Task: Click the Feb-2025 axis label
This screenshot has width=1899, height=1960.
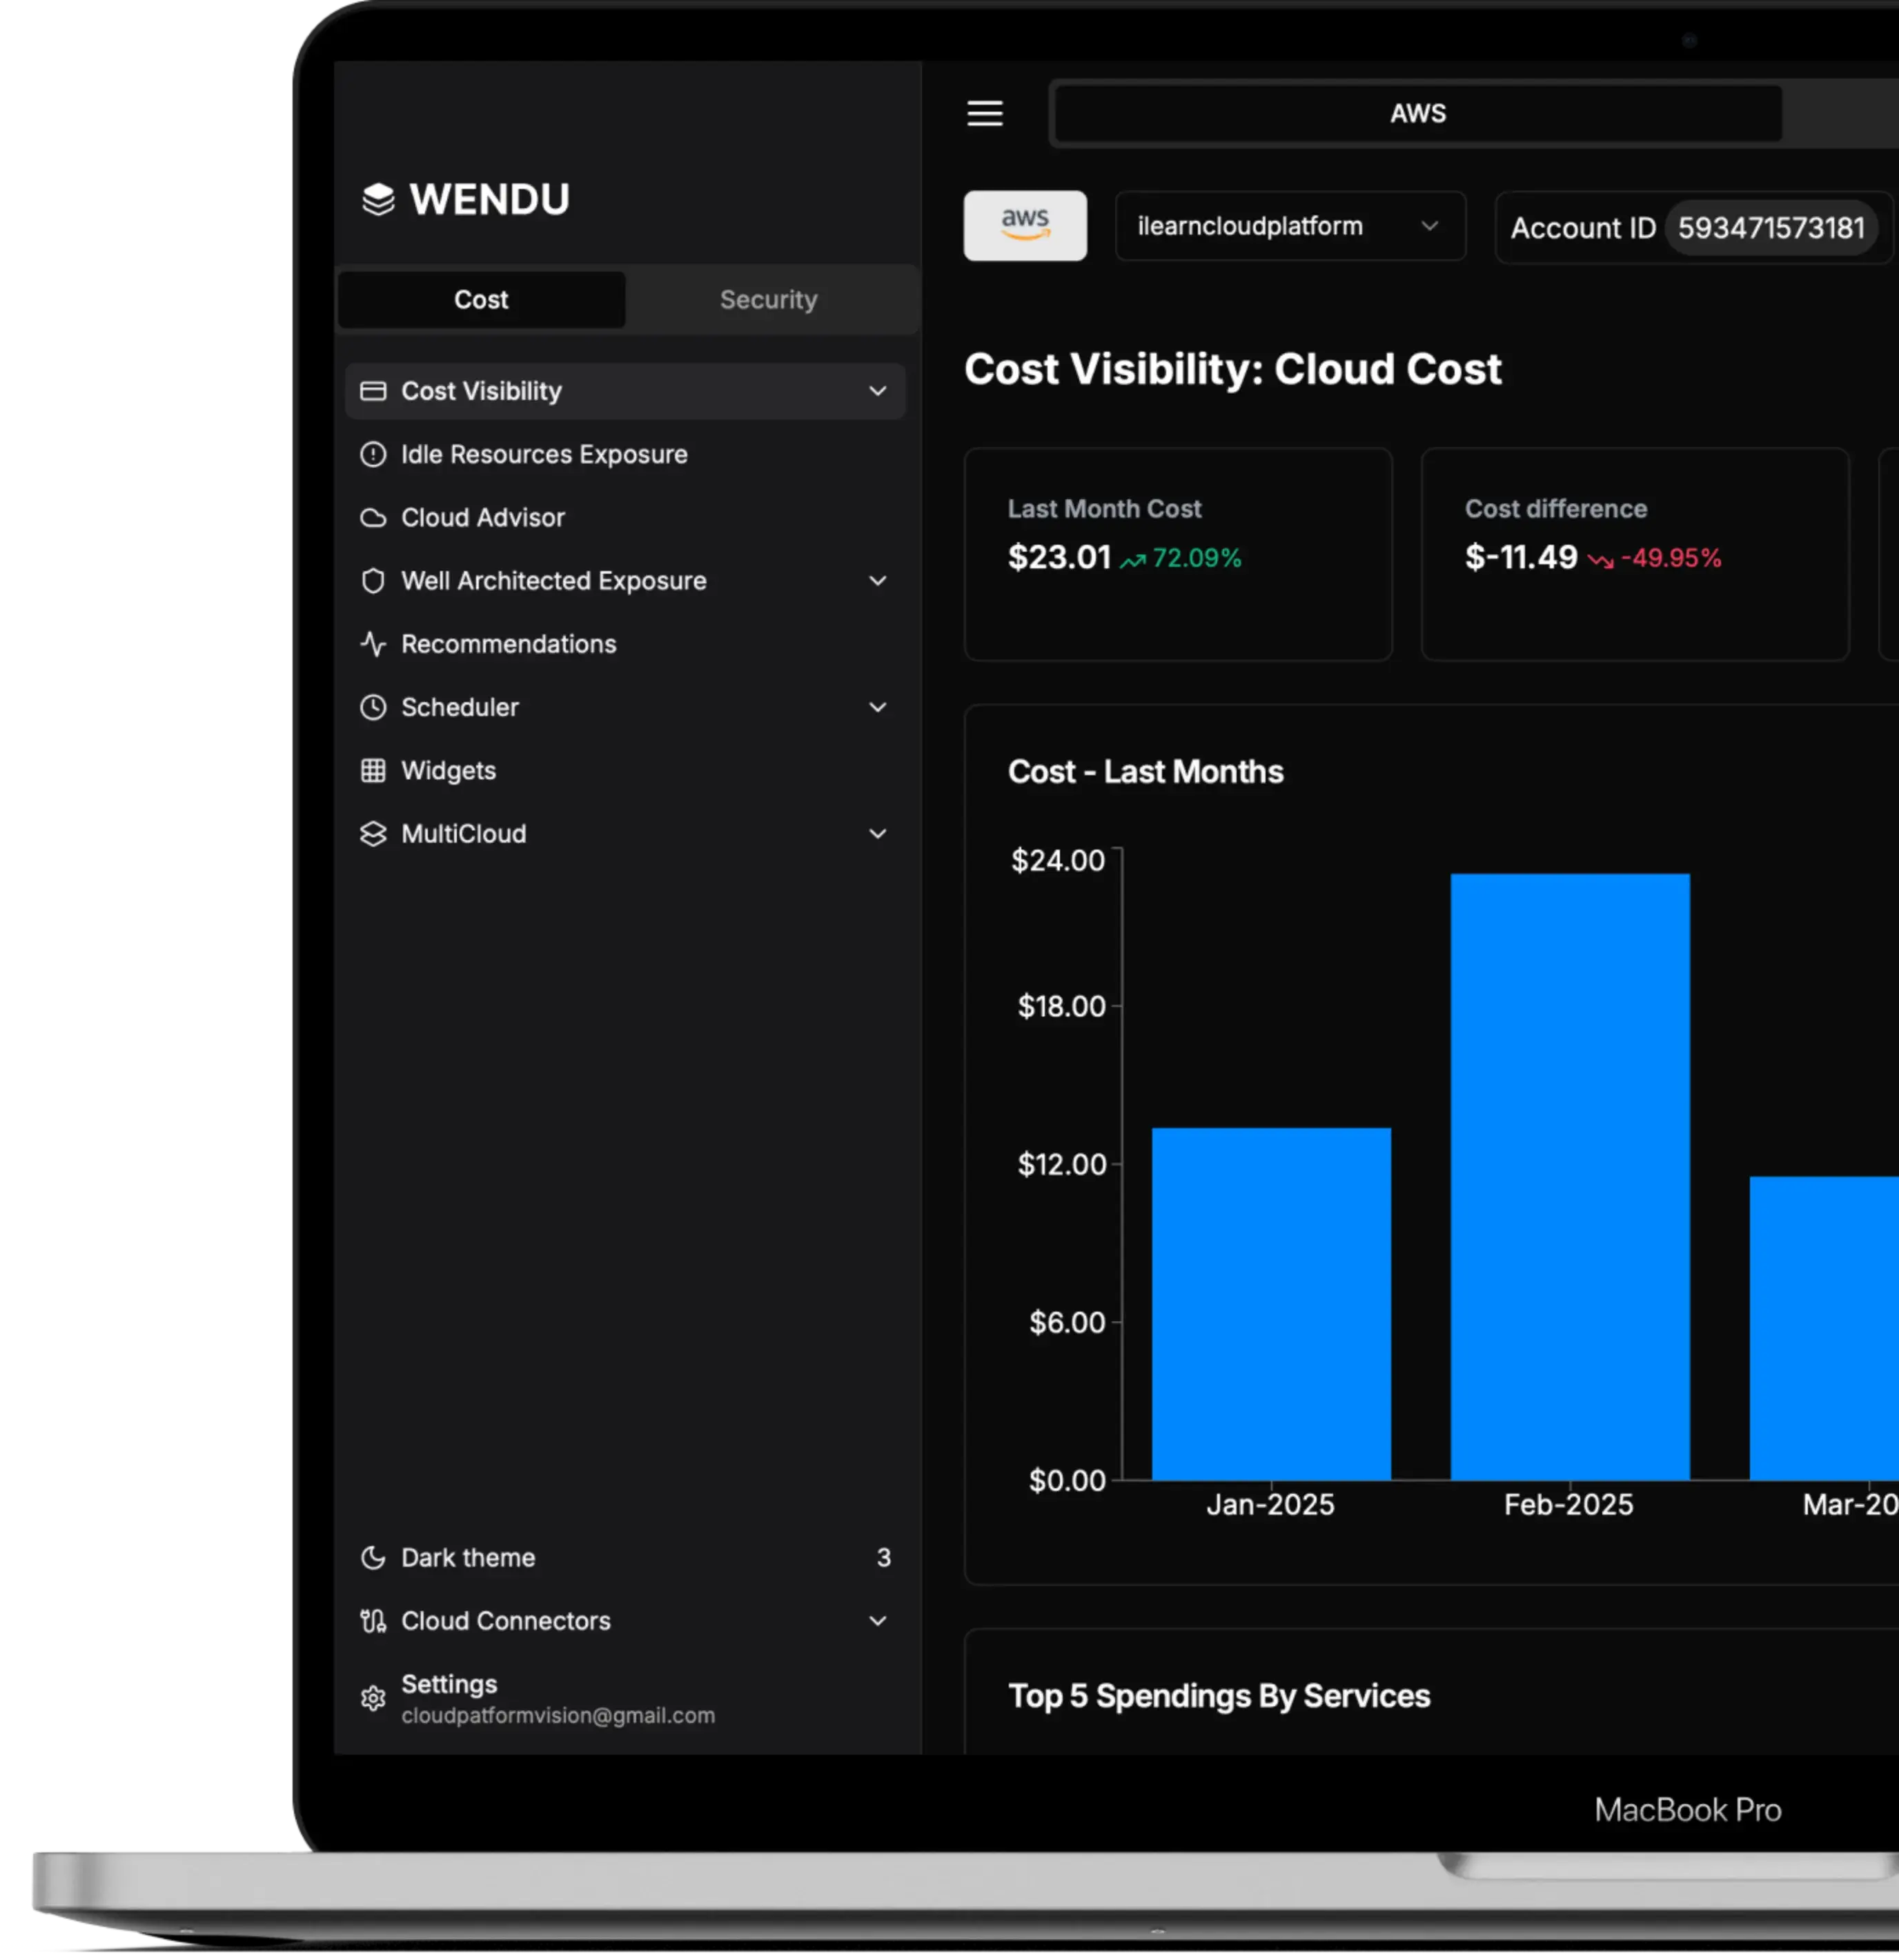Action: coord(1569,1505)
